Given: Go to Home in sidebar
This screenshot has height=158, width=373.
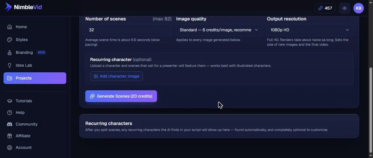Looking at the screenshot, I should [x=35, y=27].
